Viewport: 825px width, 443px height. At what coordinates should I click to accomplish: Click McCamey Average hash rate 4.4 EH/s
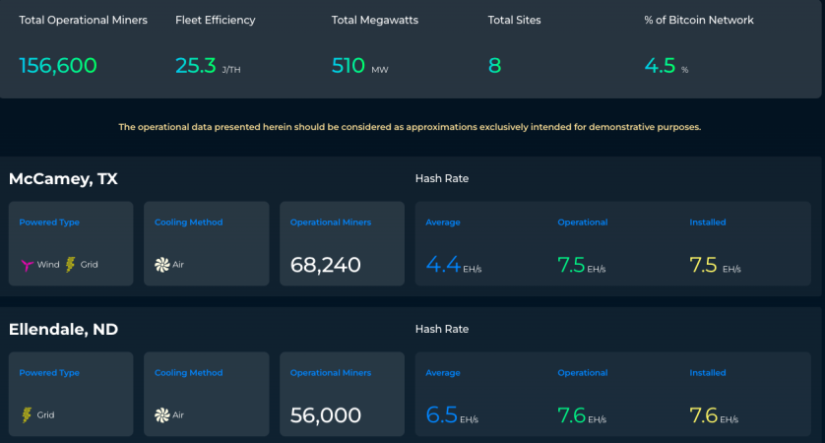[454, 265]
